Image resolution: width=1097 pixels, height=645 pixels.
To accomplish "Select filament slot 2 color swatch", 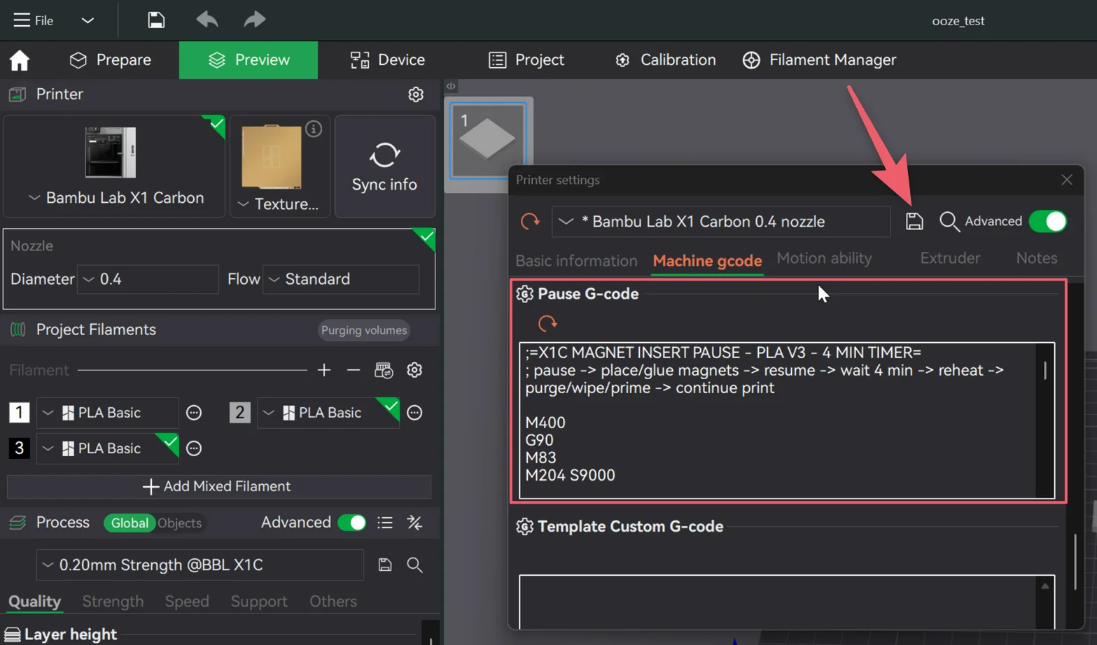I will coord(240,413).
